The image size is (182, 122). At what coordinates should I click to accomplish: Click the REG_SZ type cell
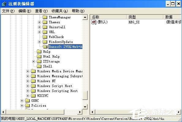pyautogui.click(x=134, y=22)
